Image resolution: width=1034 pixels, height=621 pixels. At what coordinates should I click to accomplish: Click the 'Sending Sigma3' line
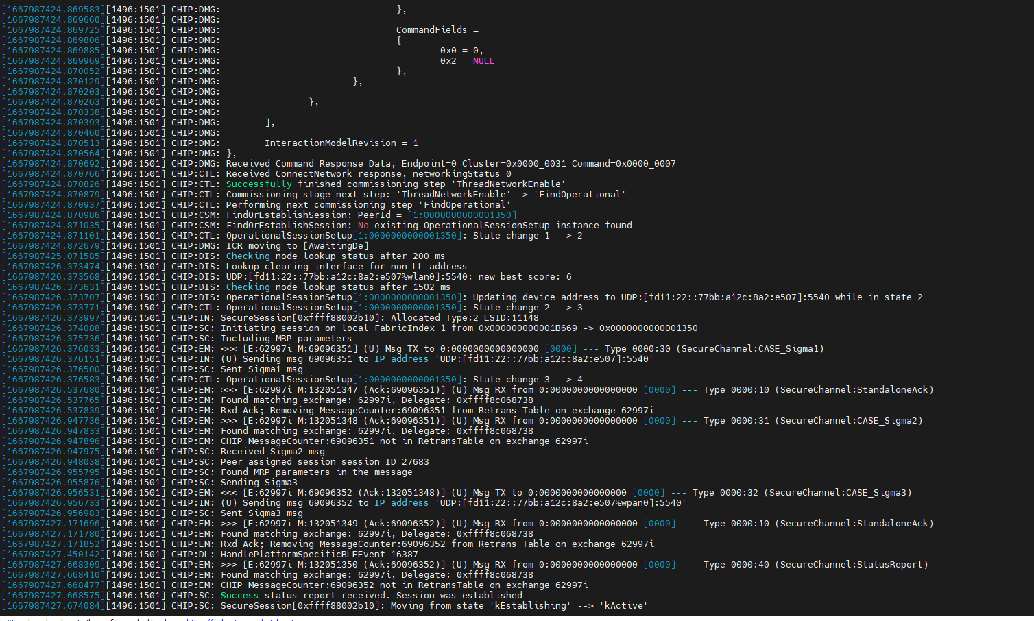(x=259, y=483)
